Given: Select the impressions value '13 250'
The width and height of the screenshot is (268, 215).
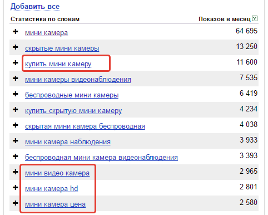Looking at the screenshot, I should 247,46.
